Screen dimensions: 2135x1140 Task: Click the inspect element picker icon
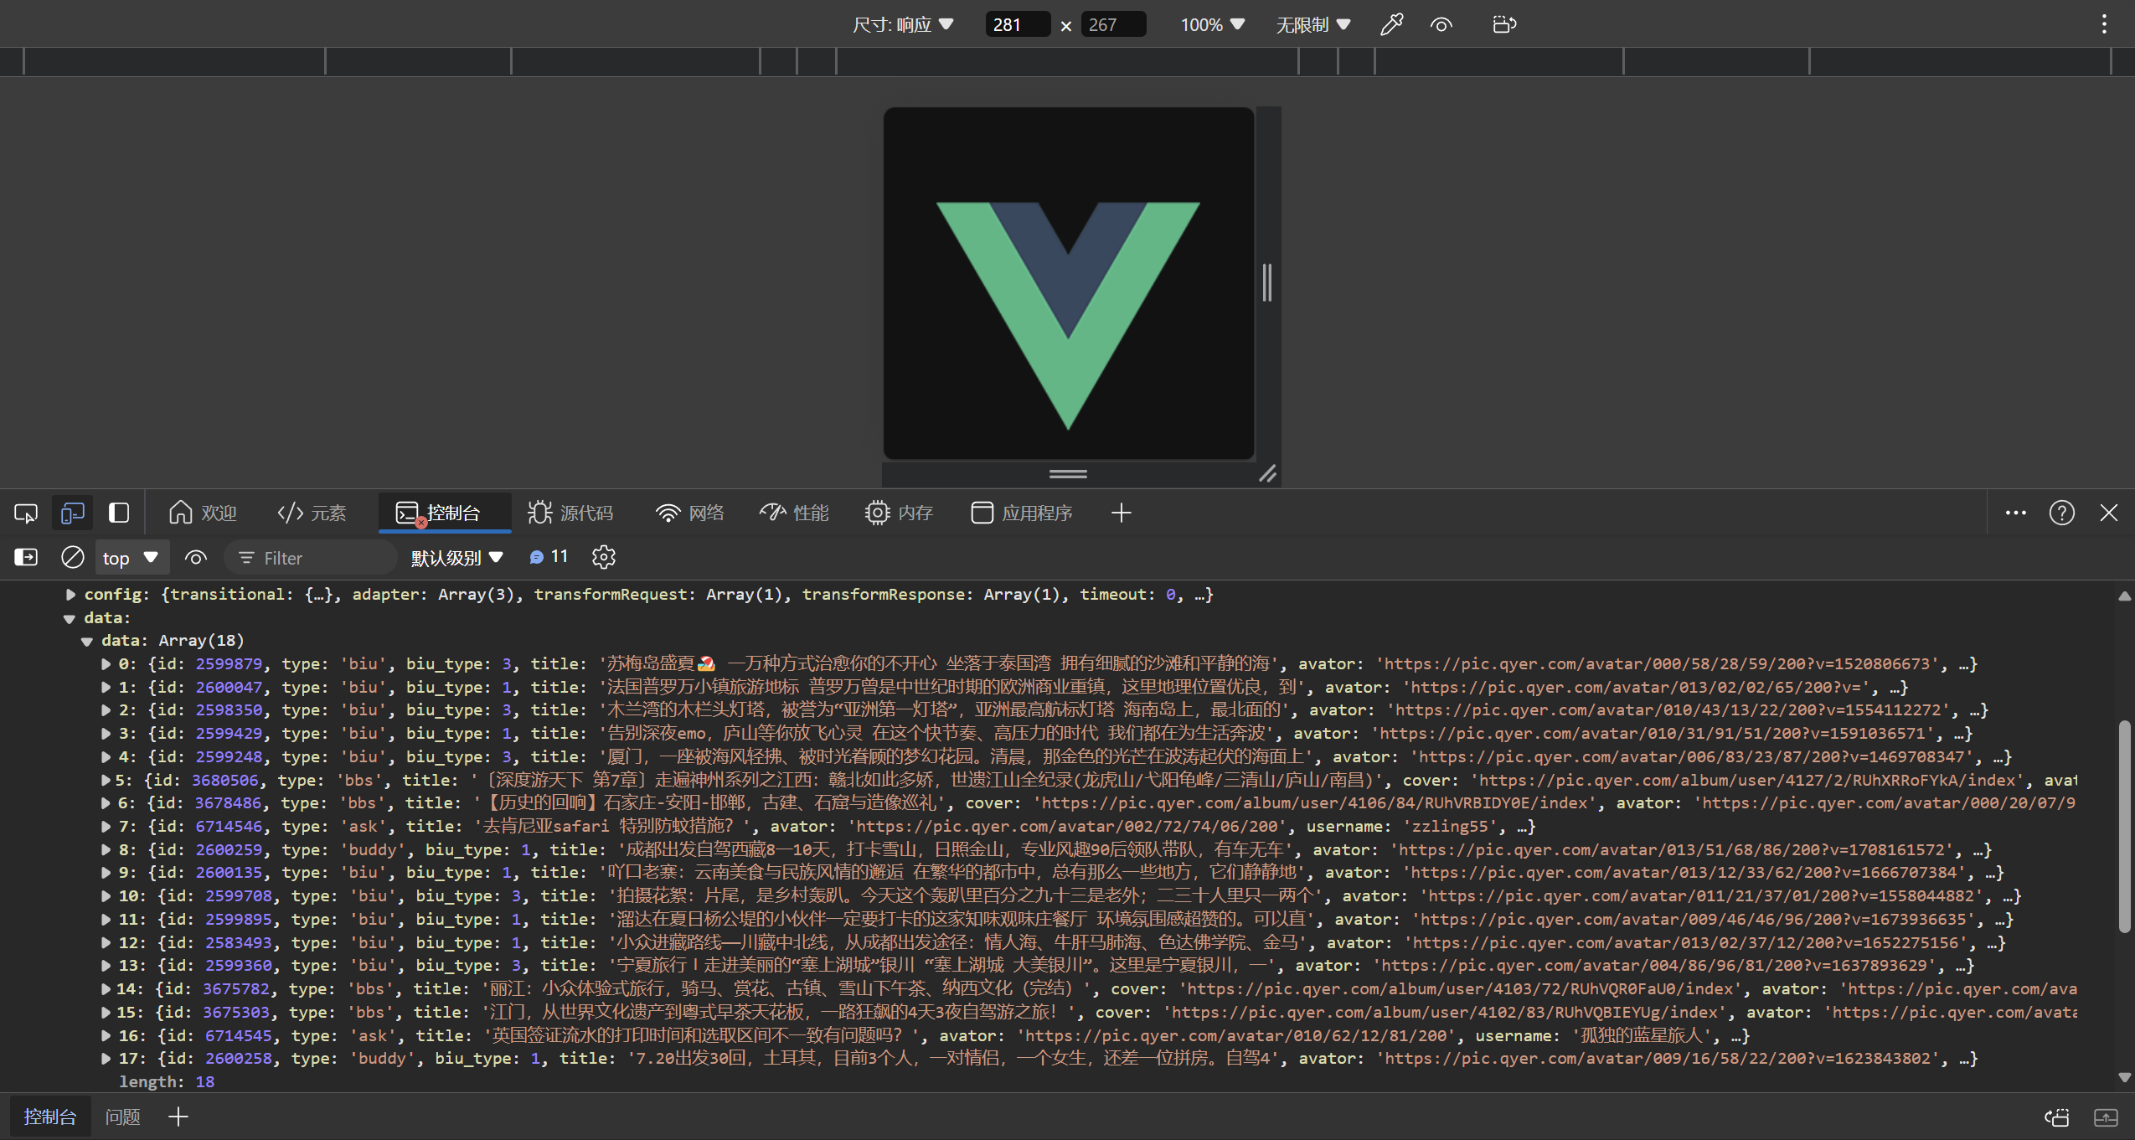coord(26,513)
